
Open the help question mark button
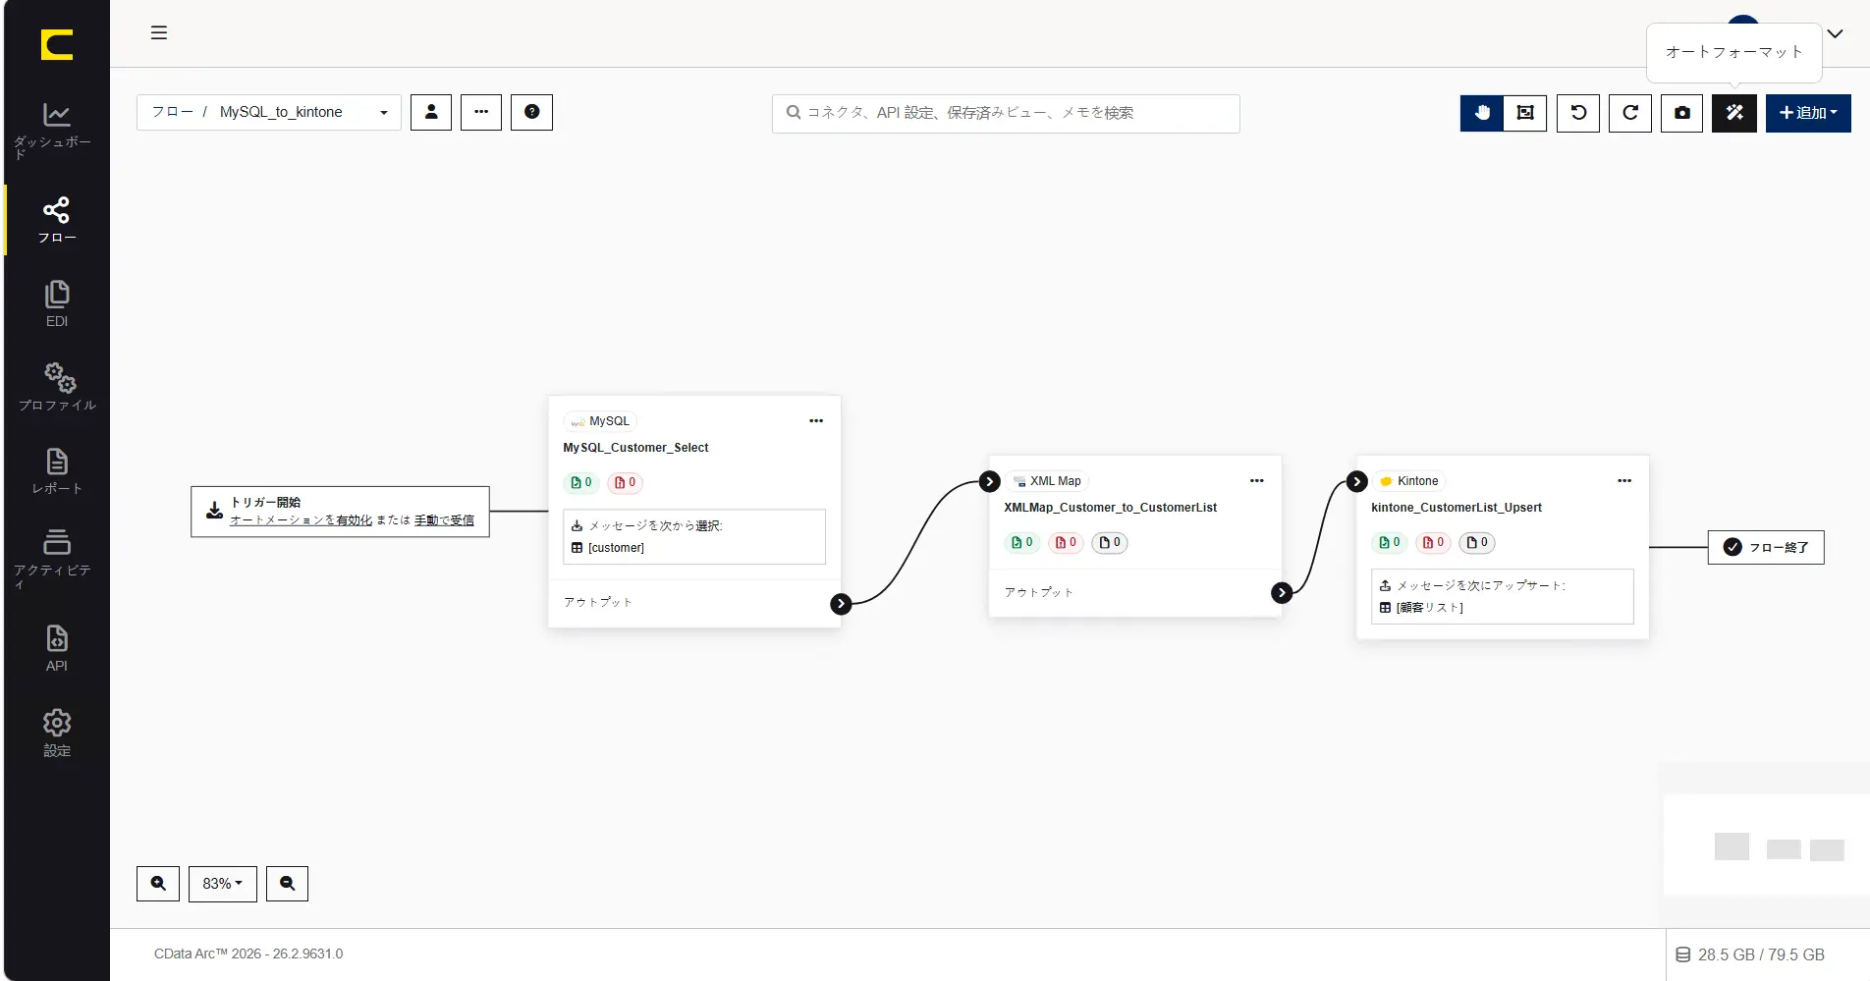[x=531, y=112]
